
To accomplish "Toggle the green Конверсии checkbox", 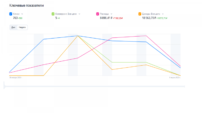I will (x=53, y=14).
